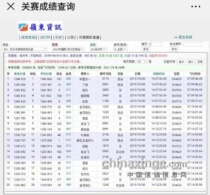Image resolution: width=210 pixels, height=195 pixels.
Task: Select 脚环号码 cell 2505
Action: 105,90
